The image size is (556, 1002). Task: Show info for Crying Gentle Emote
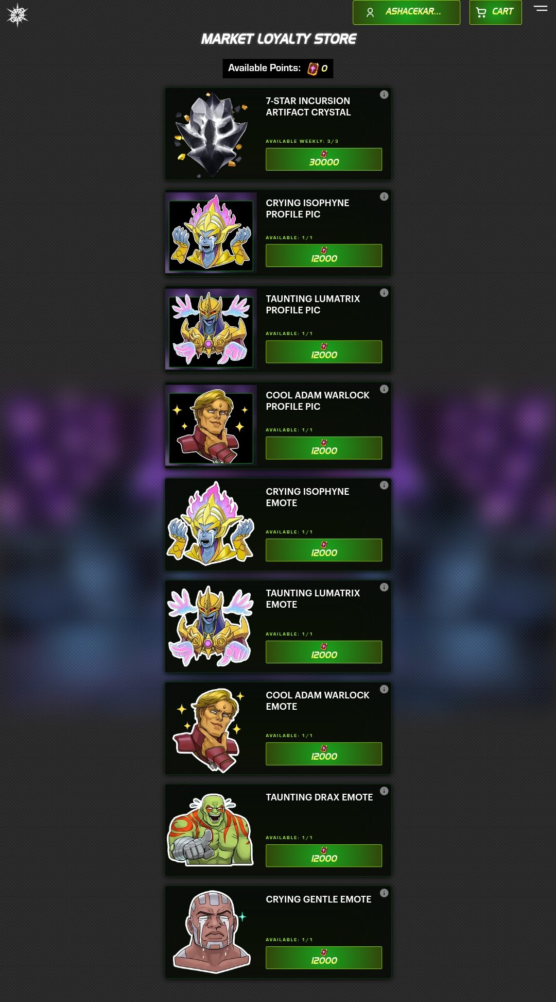point(384,893)
